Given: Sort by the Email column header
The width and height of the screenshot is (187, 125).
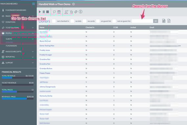Looking at the screenshot, I should click(x=152, y=27).
